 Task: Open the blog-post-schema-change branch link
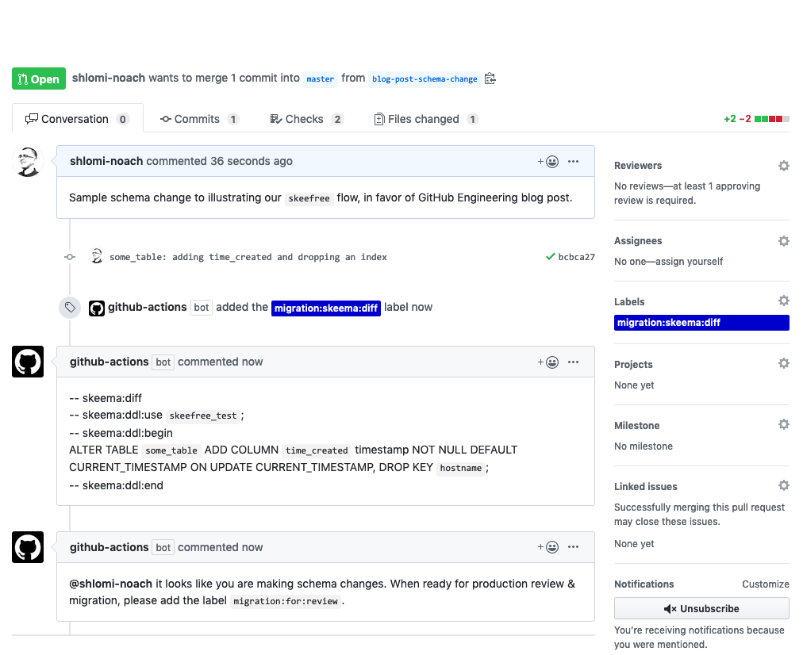(425, 79)
